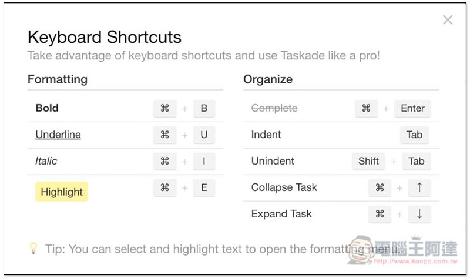Open the www.kocpc.com.tw watermark link
This screenshot has height=278, width=470.
pos(416,261)
